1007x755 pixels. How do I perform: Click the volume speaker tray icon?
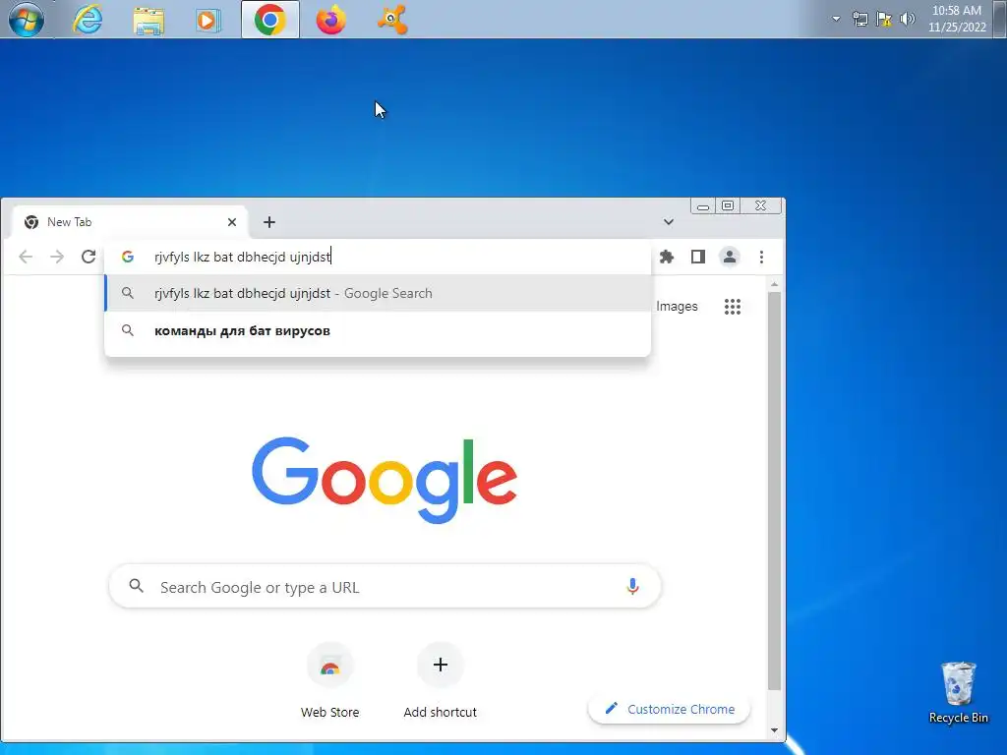tap(907, 19)
